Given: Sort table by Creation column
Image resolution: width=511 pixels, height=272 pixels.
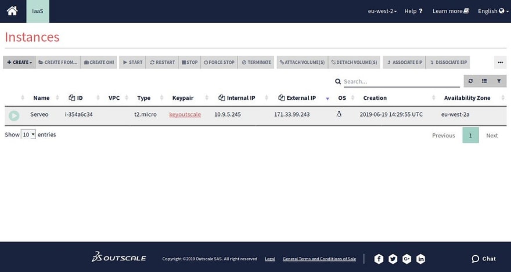Looking at the screenshot, I should [x=375, y=98].
